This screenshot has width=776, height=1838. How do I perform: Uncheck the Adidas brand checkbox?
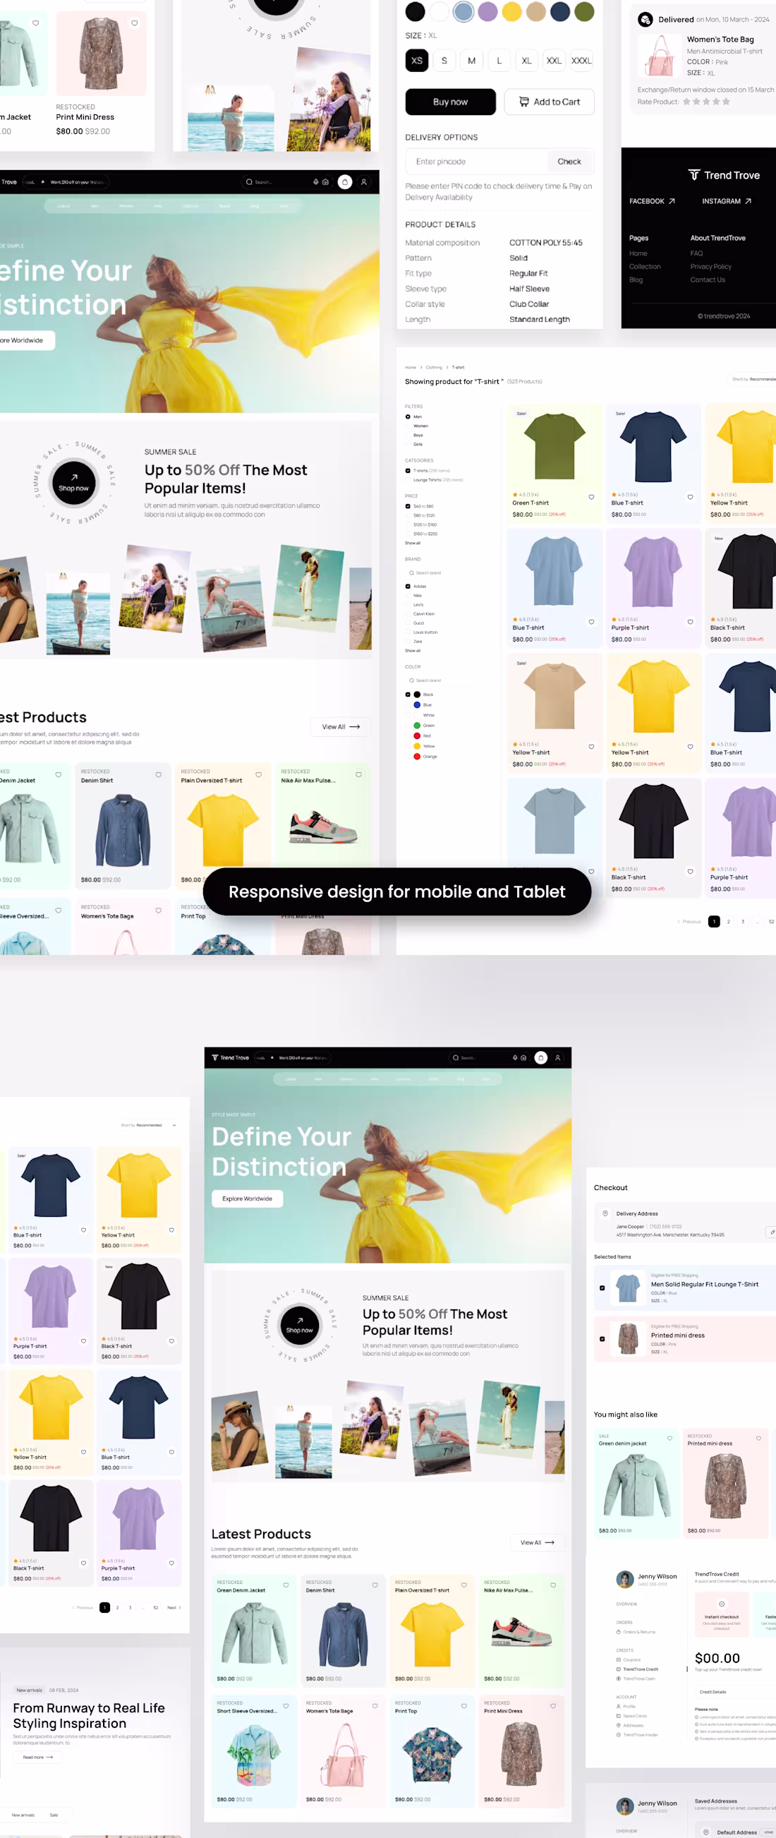[x=408, y=587]
